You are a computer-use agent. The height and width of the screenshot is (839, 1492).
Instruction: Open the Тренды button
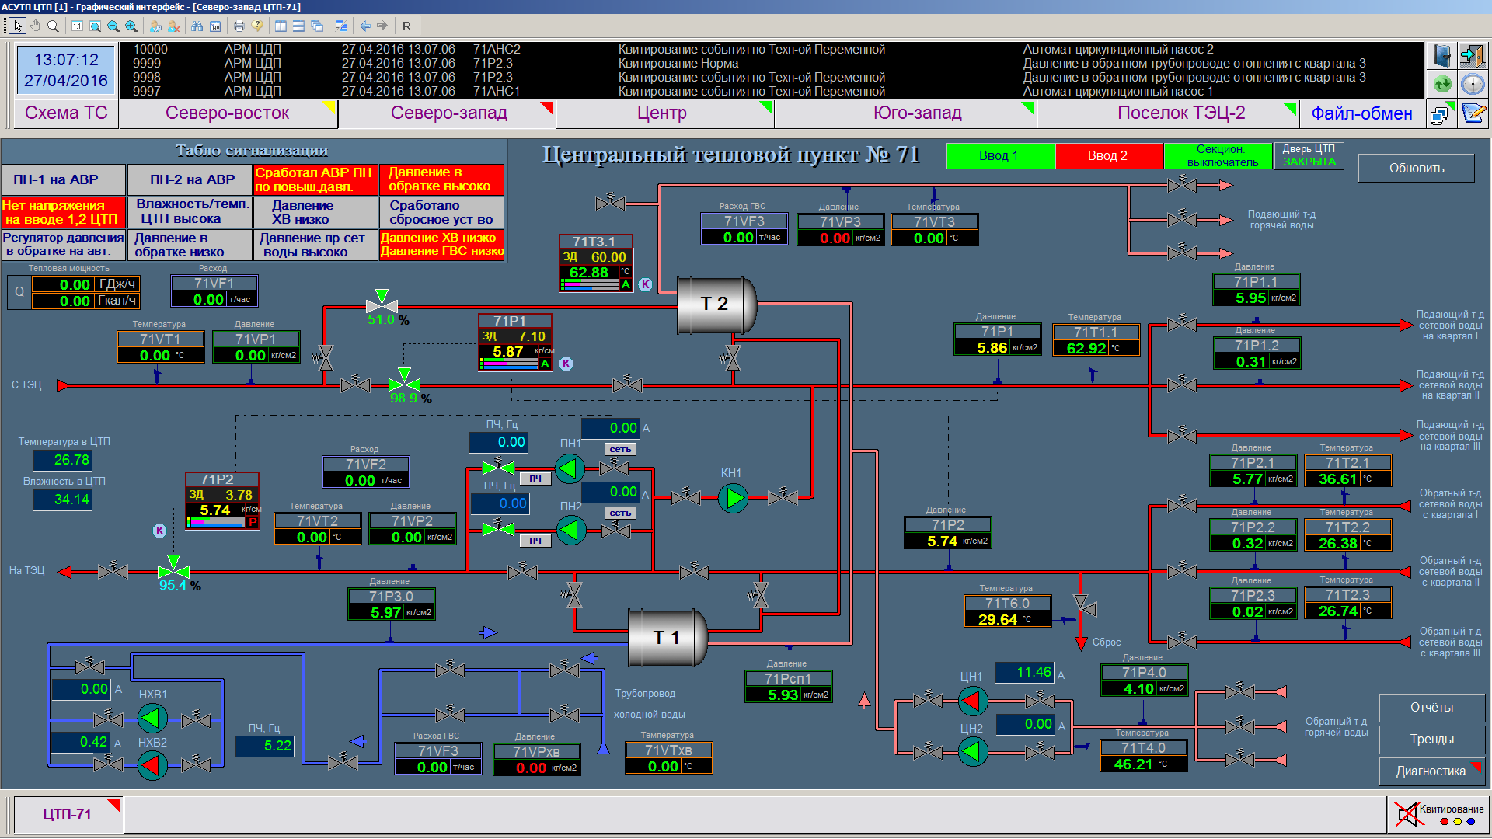(x=1431, y=739)
